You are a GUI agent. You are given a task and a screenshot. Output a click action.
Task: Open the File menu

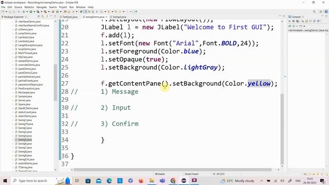pyautogui.click(x=3, y=7)
